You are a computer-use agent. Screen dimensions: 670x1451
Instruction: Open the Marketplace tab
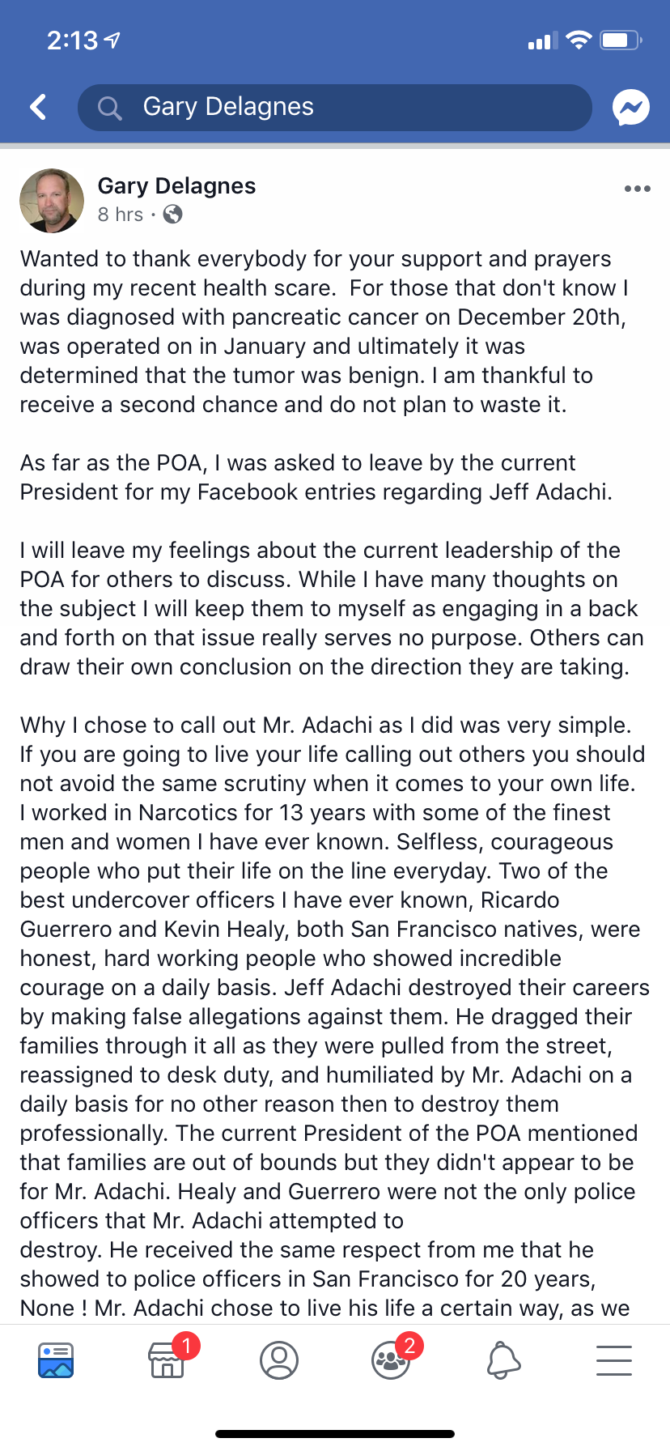167,1360
